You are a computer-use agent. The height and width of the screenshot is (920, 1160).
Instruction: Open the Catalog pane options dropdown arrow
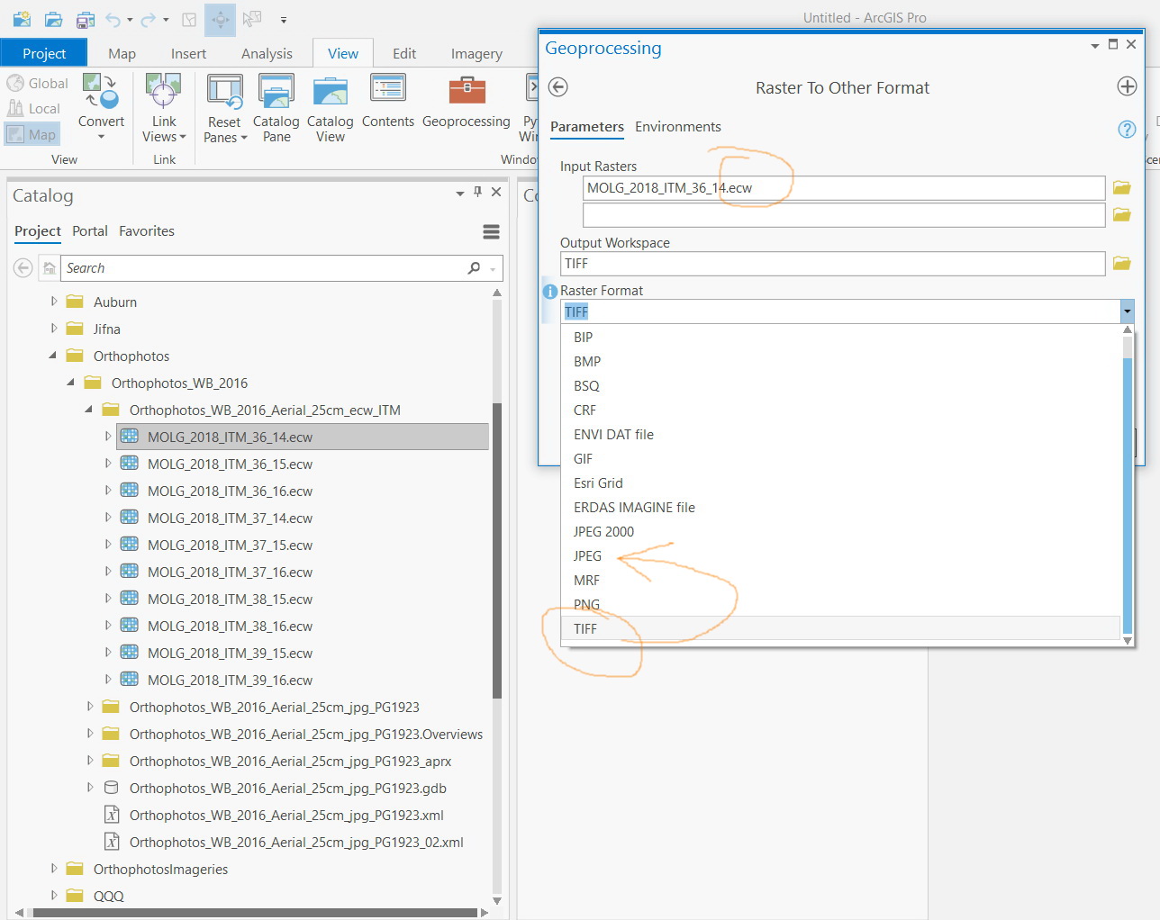coord(460,193)
